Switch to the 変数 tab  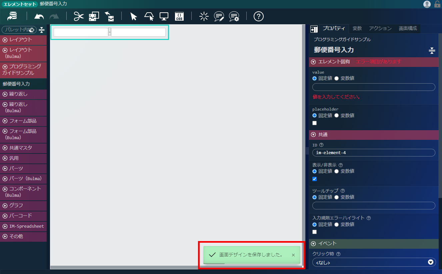(x=357, y=29)
